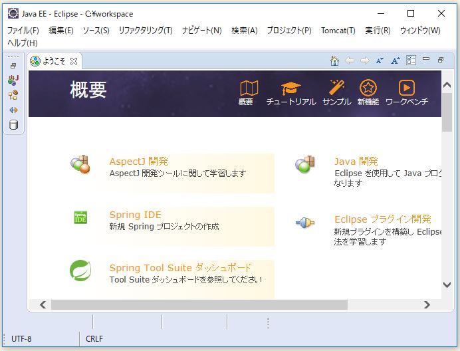Open the 実行(R) menu
The width and height of the screenshot is (460, 351).
(x=378, y=30)
